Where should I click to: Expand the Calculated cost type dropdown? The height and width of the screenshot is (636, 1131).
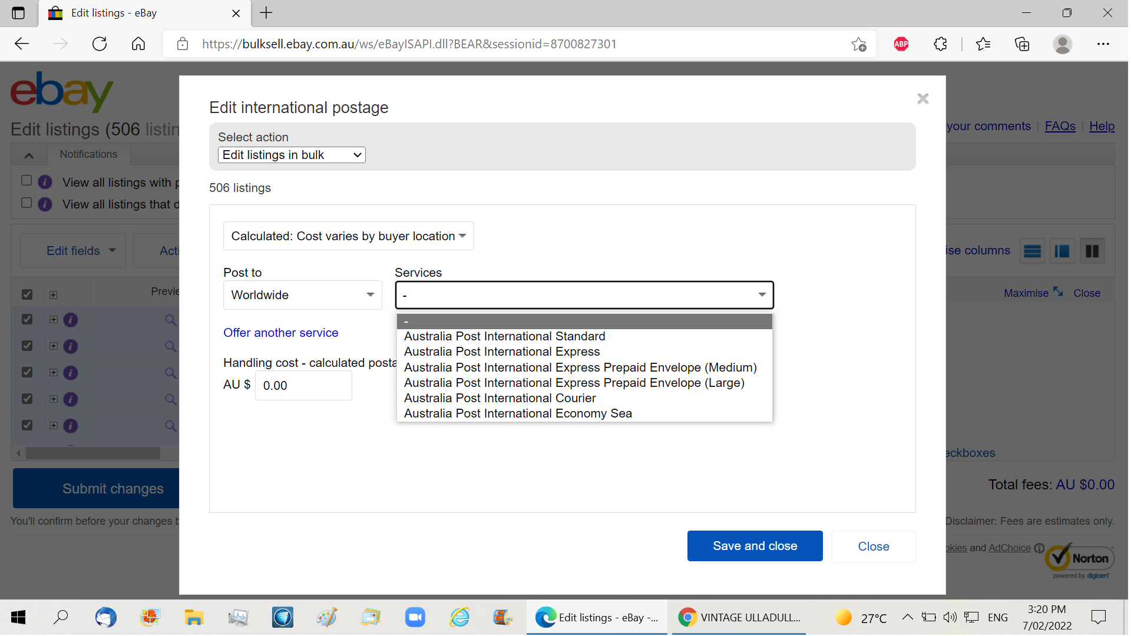click(x=348, y=236)
